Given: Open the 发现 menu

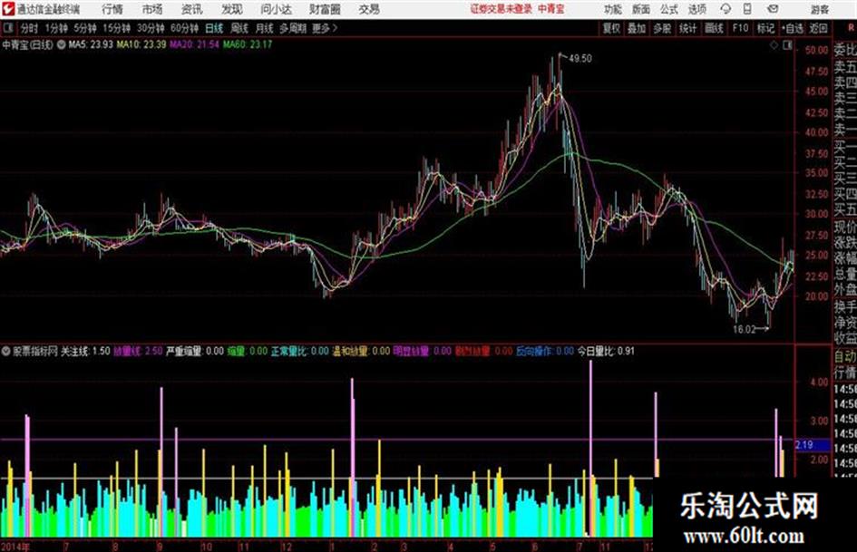Looking at the screenshot, I should [232, 9].
